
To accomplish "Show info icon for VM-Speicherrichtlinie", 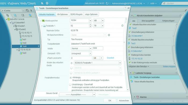I will 109,35.
